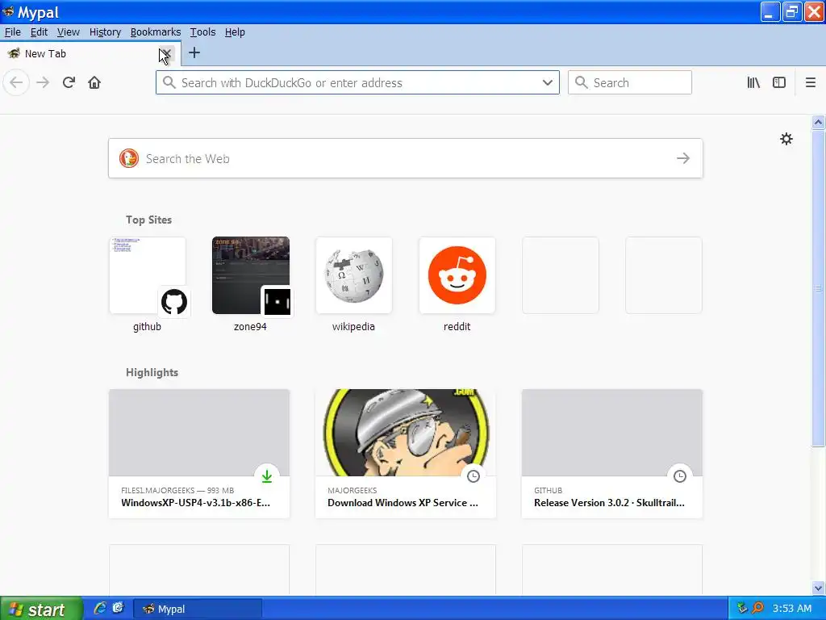This screenshot has height=620, width=826.
Task: Click the scrollbar up arrow
Action: [x=818, y=123]
